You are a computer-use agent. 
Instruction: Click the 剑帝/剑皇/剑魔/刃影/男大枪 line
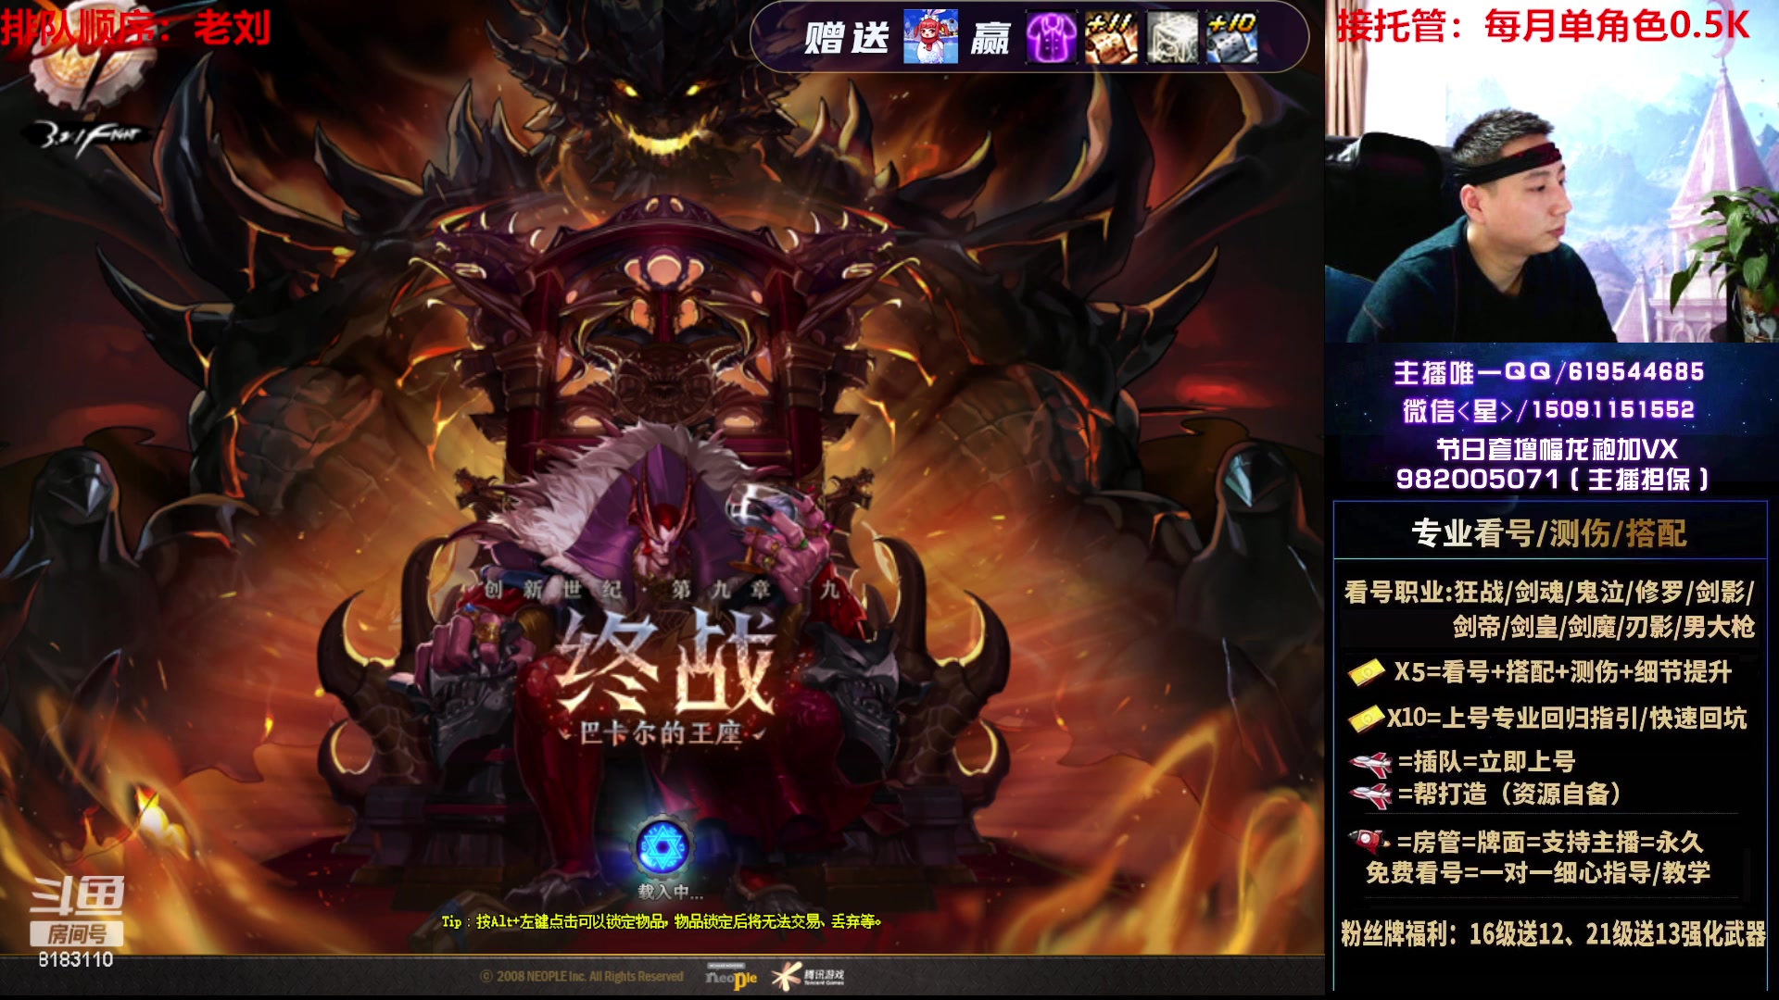point(1603,627)
